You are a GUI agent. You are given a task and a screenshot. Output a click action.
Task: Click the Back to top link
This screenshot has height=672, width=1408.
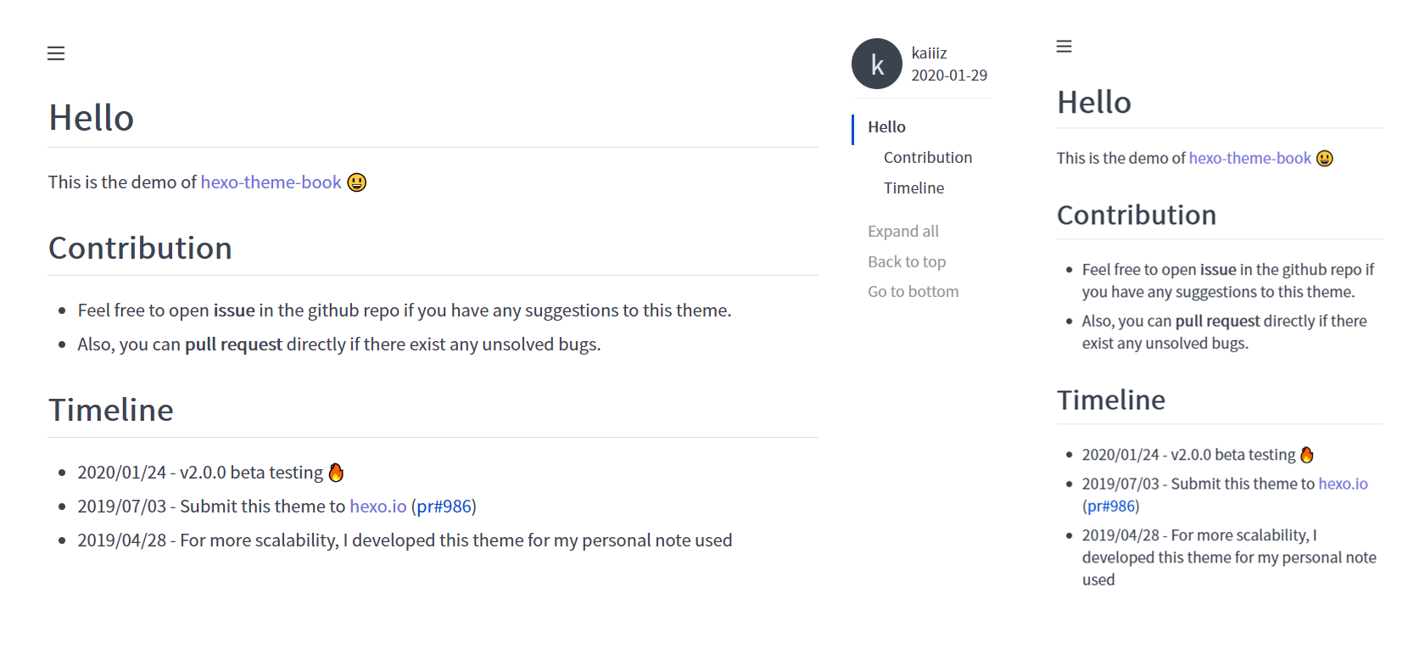[x=906, y=262]
